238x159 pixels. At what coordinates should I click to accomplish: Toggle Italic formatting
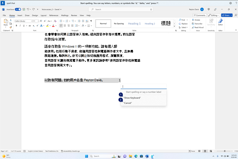click(20, 25)
